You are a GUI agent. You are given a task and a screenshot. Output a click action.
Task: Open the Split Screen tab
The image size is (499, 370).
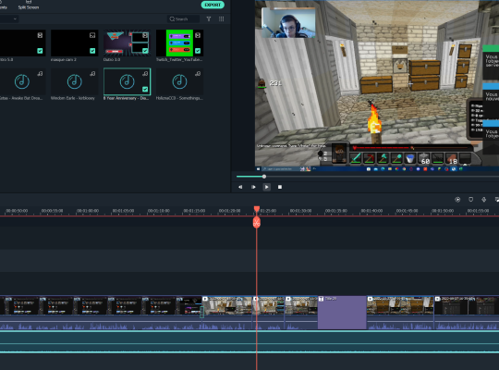29,5
